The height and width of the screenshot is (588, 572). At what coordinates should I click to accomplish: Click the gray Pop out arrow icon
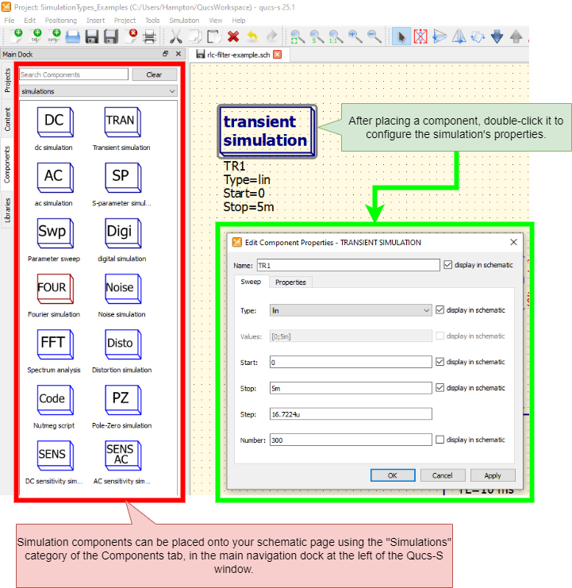coord(516,37)
